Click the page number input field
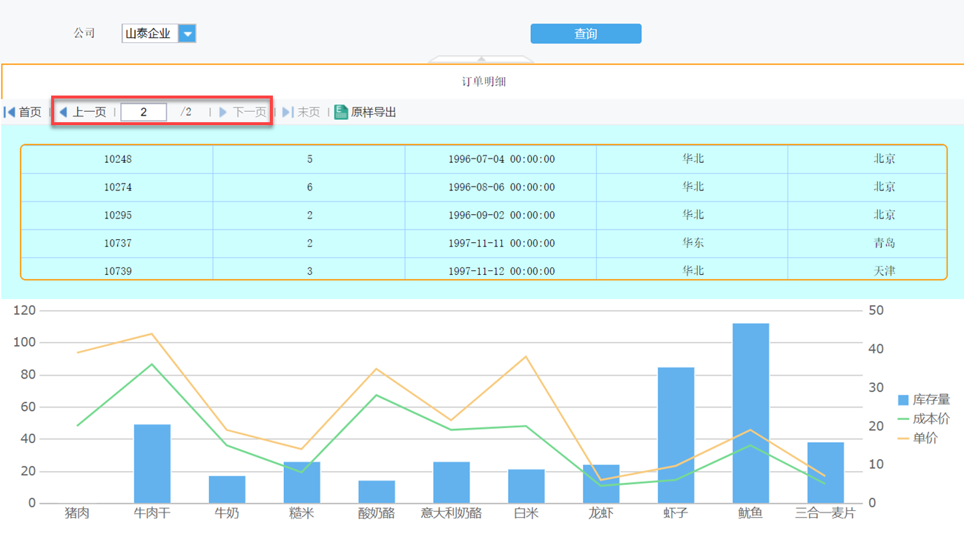Image resolution: width=964 pixels, height=534 pixels. pos(144,112)
